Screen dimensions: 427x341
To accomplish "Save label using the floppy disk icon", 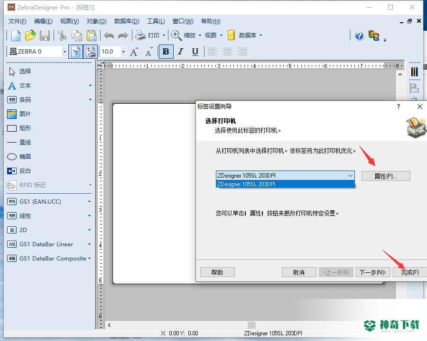I will tap(45, 36).
